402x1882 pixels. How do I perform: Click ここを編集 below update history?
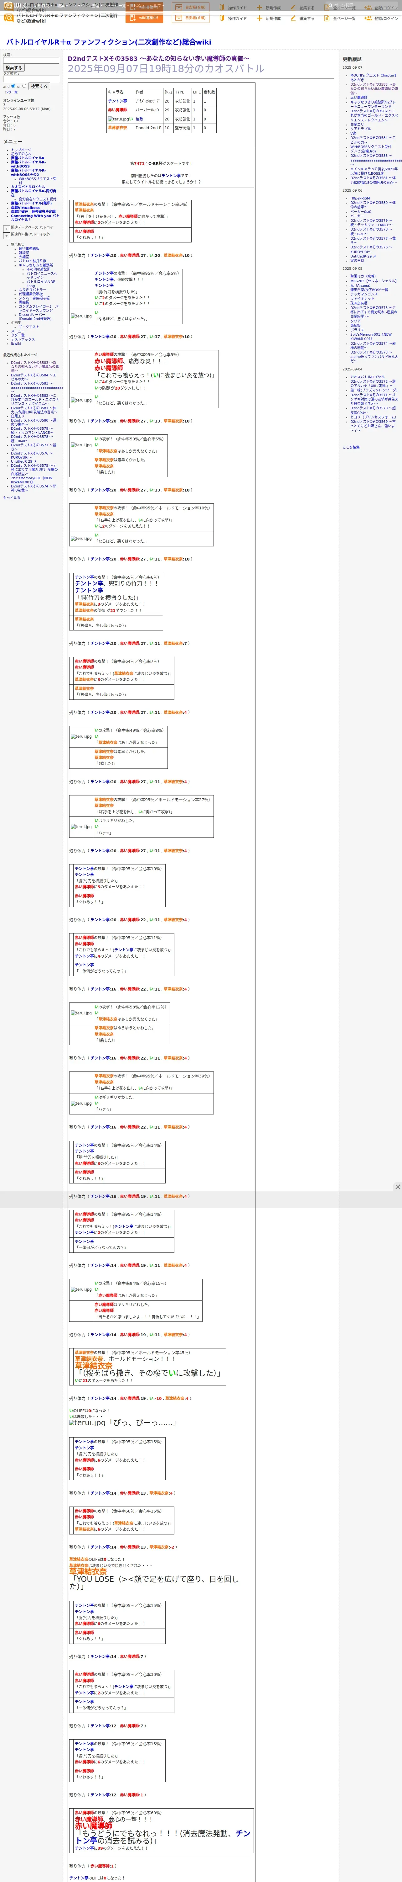pyautogui.click(x=351, y=447)
